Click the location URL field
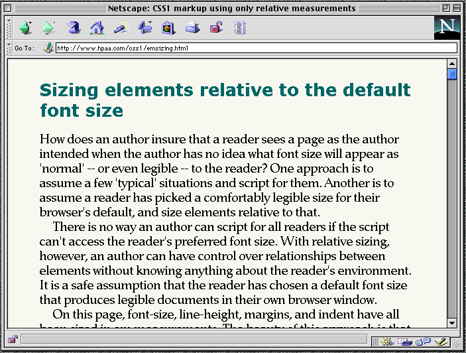466x353 pixels. coord(256,48)
